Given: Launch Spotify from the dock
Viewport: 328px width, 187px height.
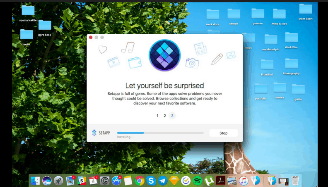Looking at the screenshot, I should click(198, 180).
